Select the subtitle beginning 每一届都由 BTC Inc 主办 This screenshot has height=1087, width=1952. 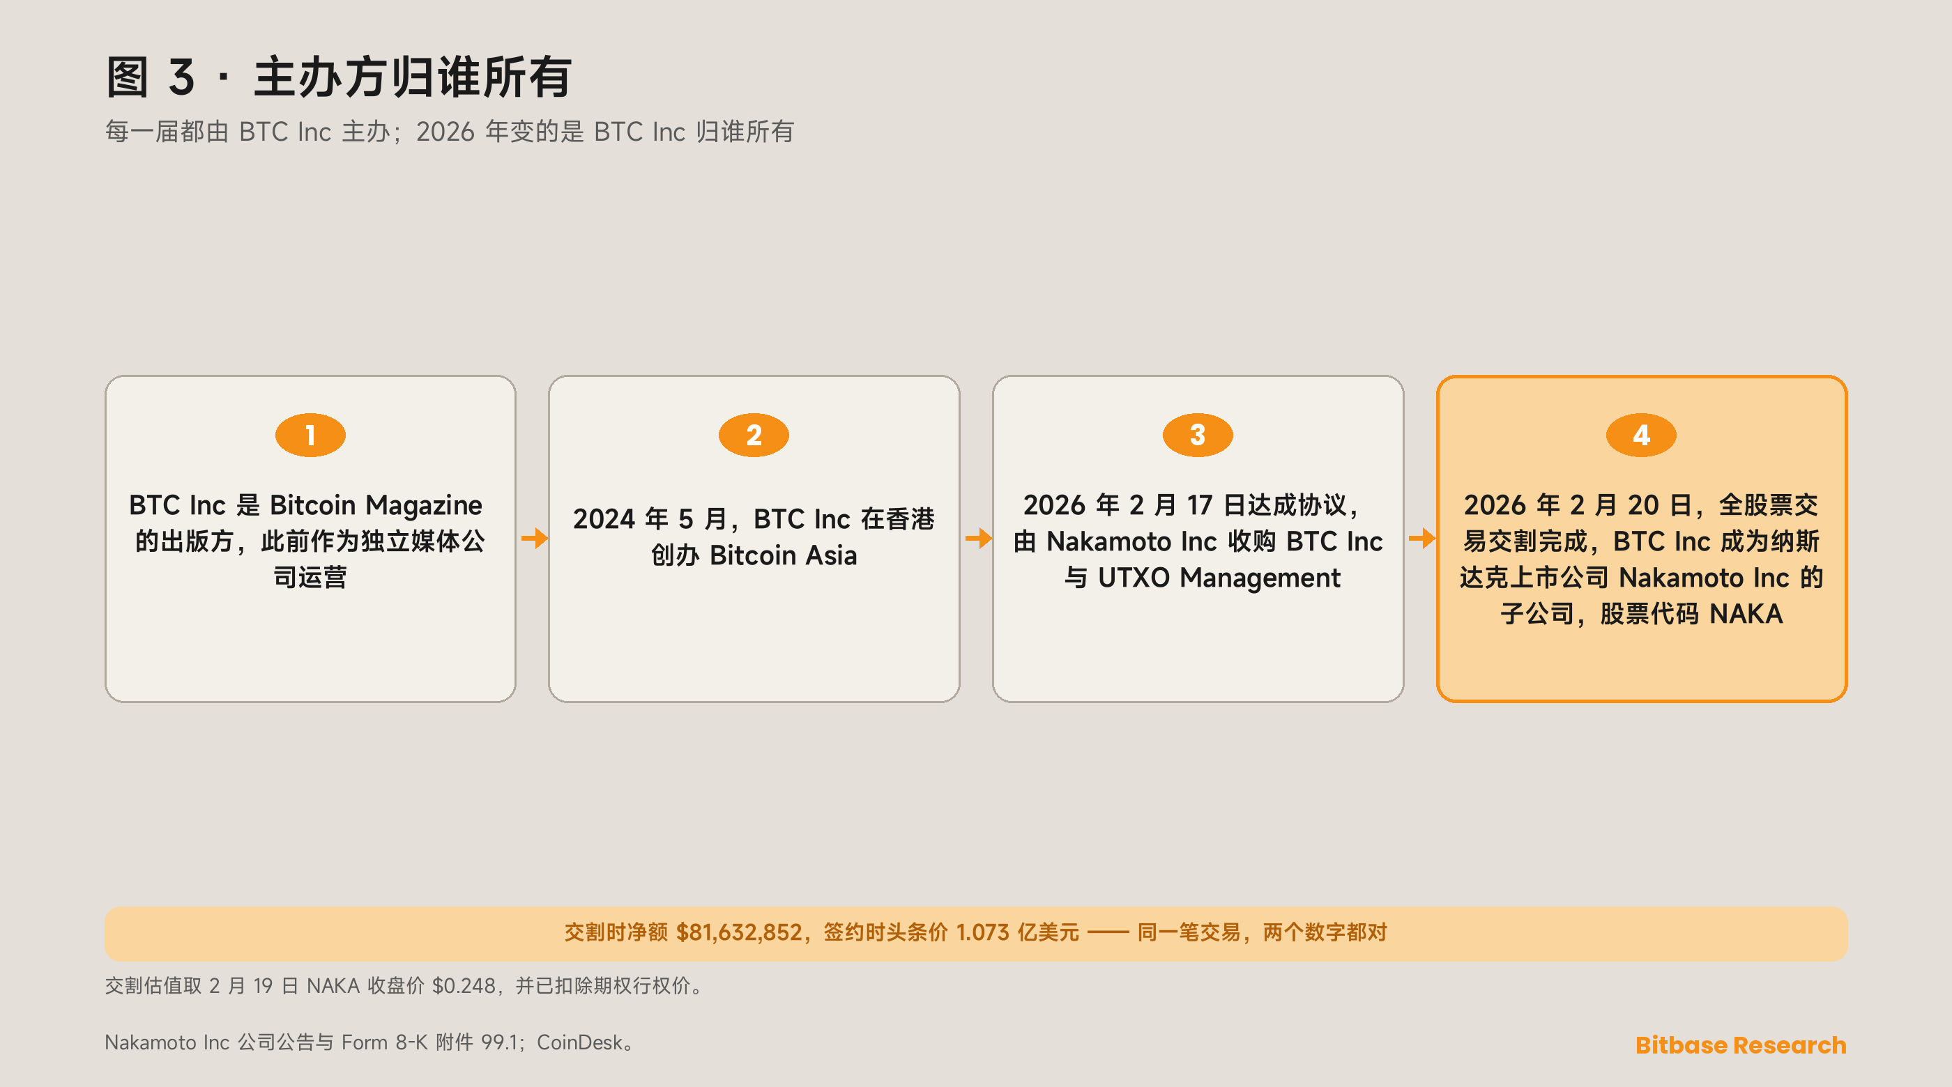(x=450, y=132)
